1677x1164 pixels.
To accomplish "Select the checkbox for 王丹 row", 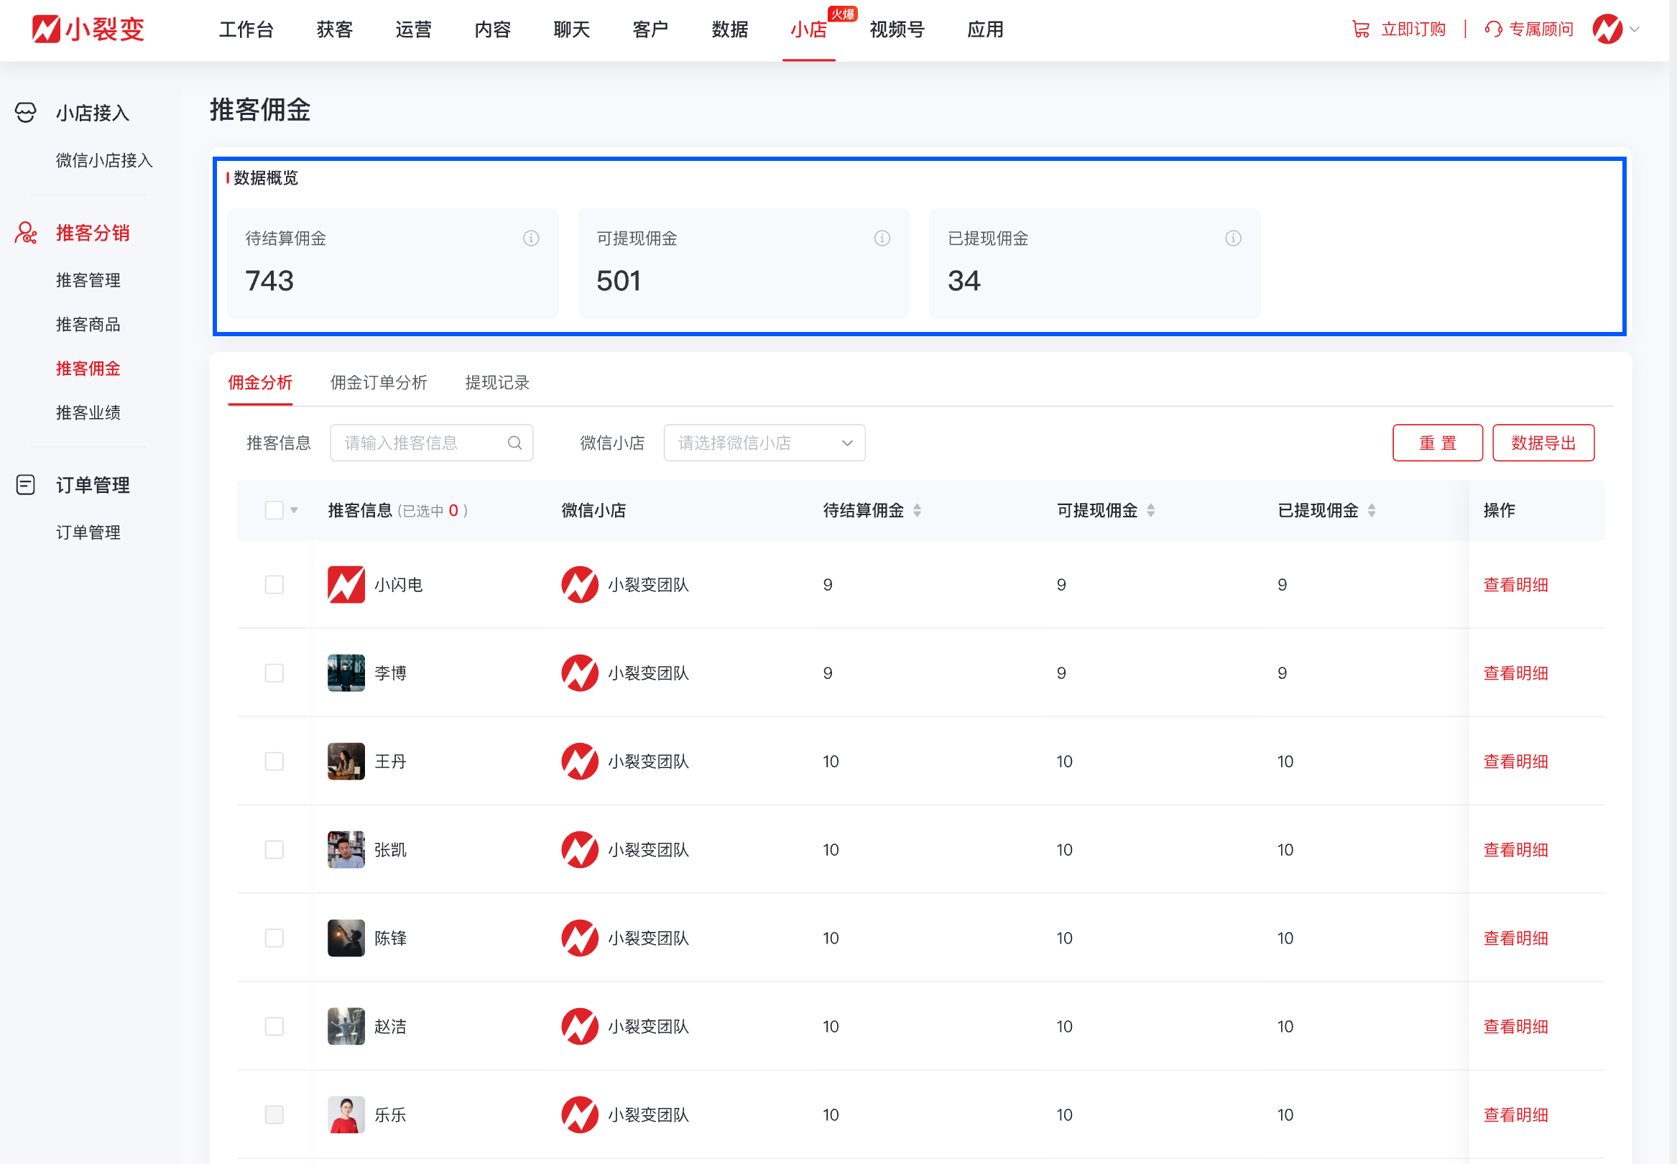I will [x=274, y=762].
